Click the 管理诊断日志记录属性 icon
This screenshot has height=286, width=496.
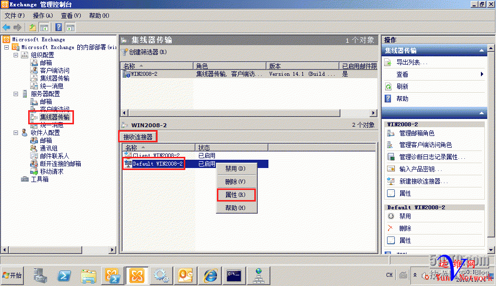coord(390,157)
